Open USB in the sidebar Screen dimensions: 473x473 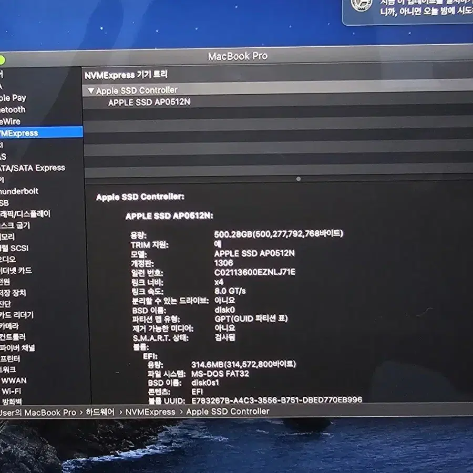[x=5, y=203]
